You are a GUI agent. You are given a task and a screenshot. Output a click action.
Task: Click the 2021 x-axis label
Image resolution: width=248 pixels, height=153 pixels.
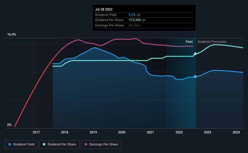[x=150, y=132]
